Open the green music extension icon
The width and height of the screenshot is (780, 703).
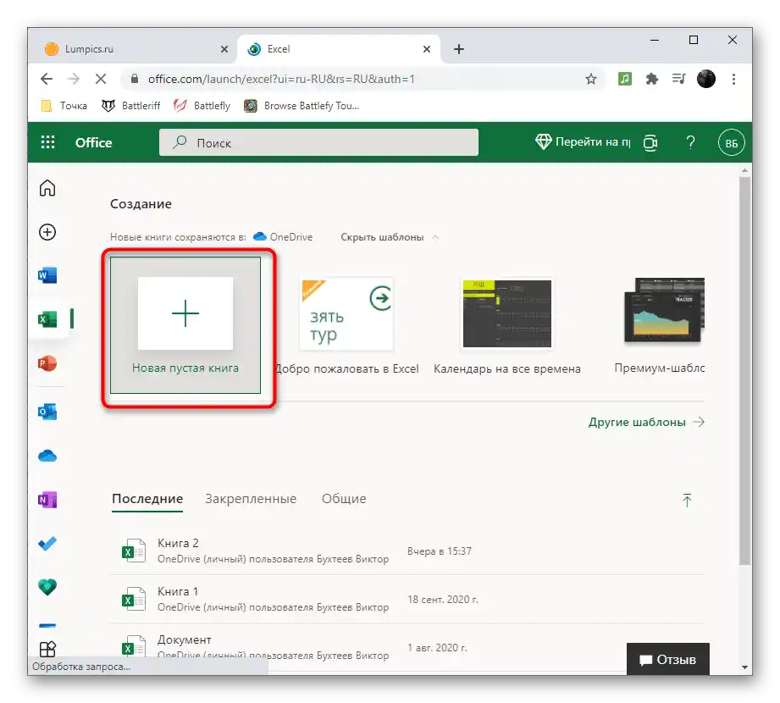coord(624,79)
